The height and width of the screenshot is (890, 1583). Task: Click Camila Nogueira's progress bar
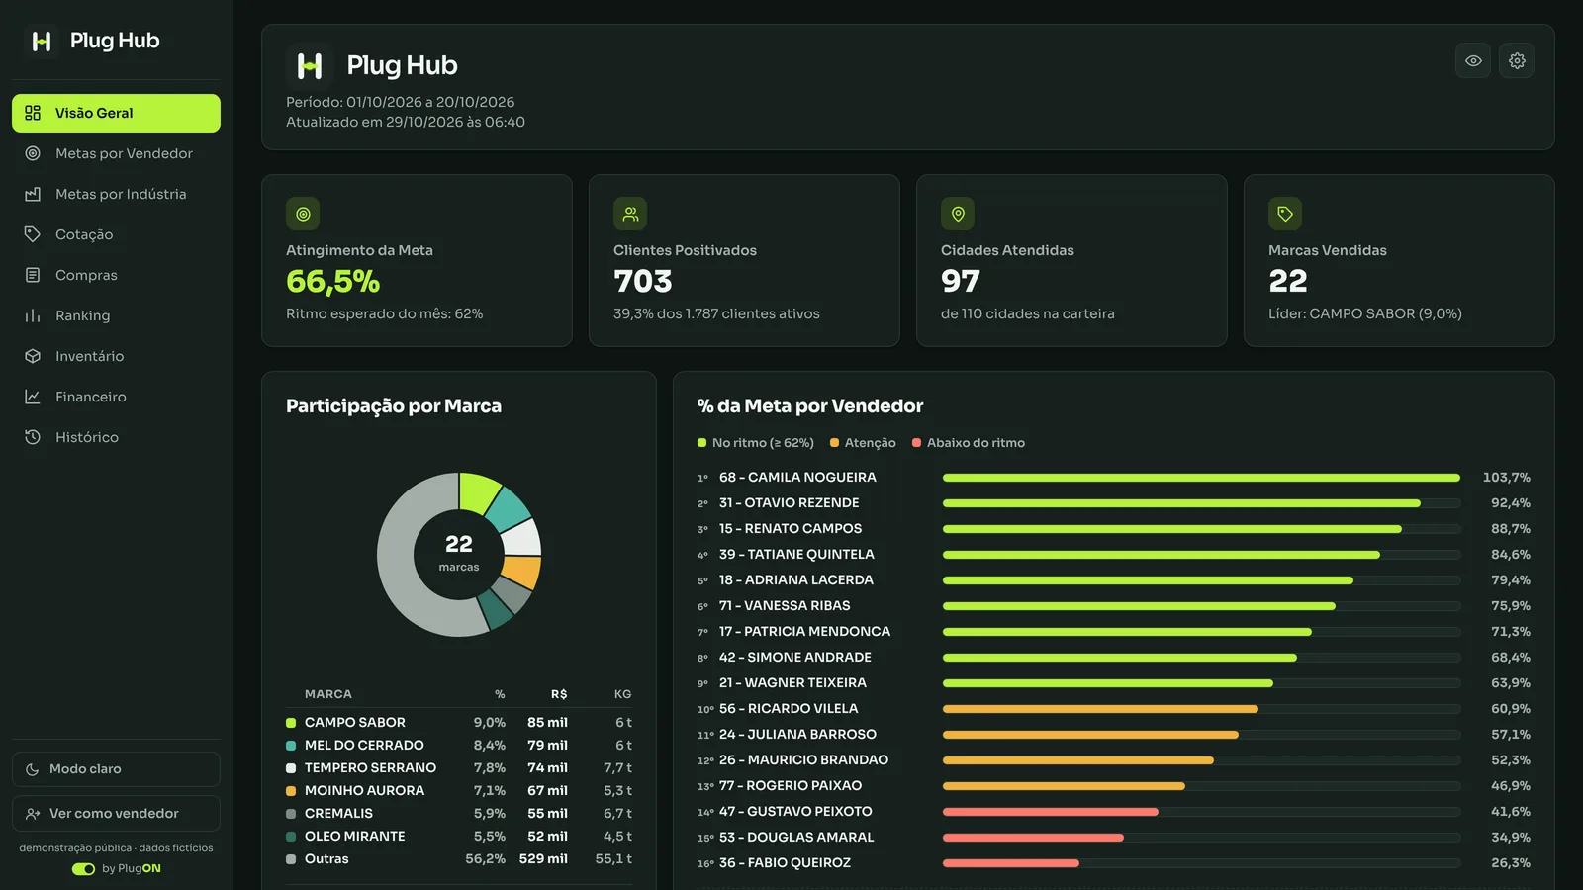tap(1201, 478)
